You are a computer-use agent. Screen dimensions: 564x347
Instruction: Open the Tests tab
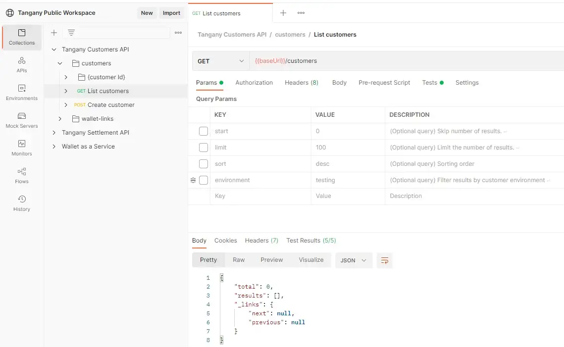pyautogui.click(x=433, y=83)
